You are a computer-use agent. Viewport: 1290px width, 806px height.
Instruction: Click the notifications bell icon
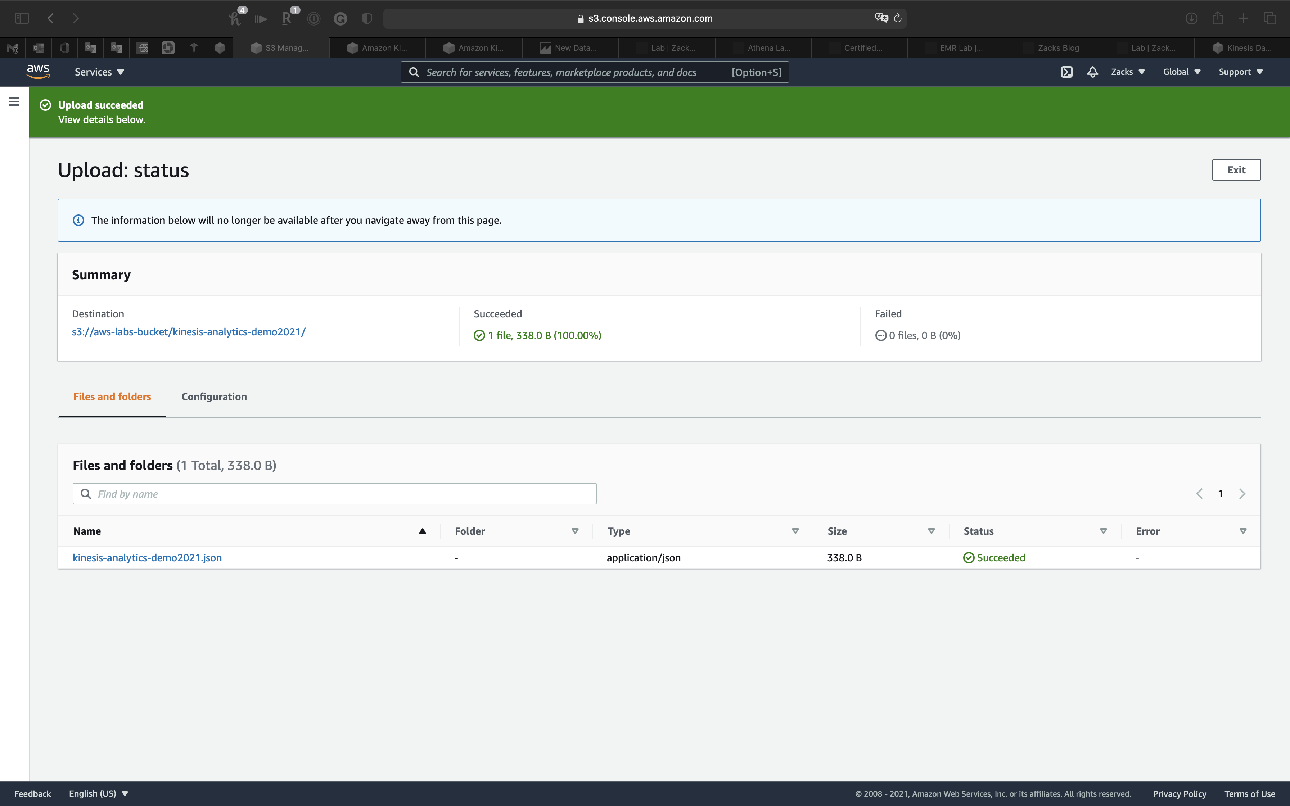tap(1092, 72)
